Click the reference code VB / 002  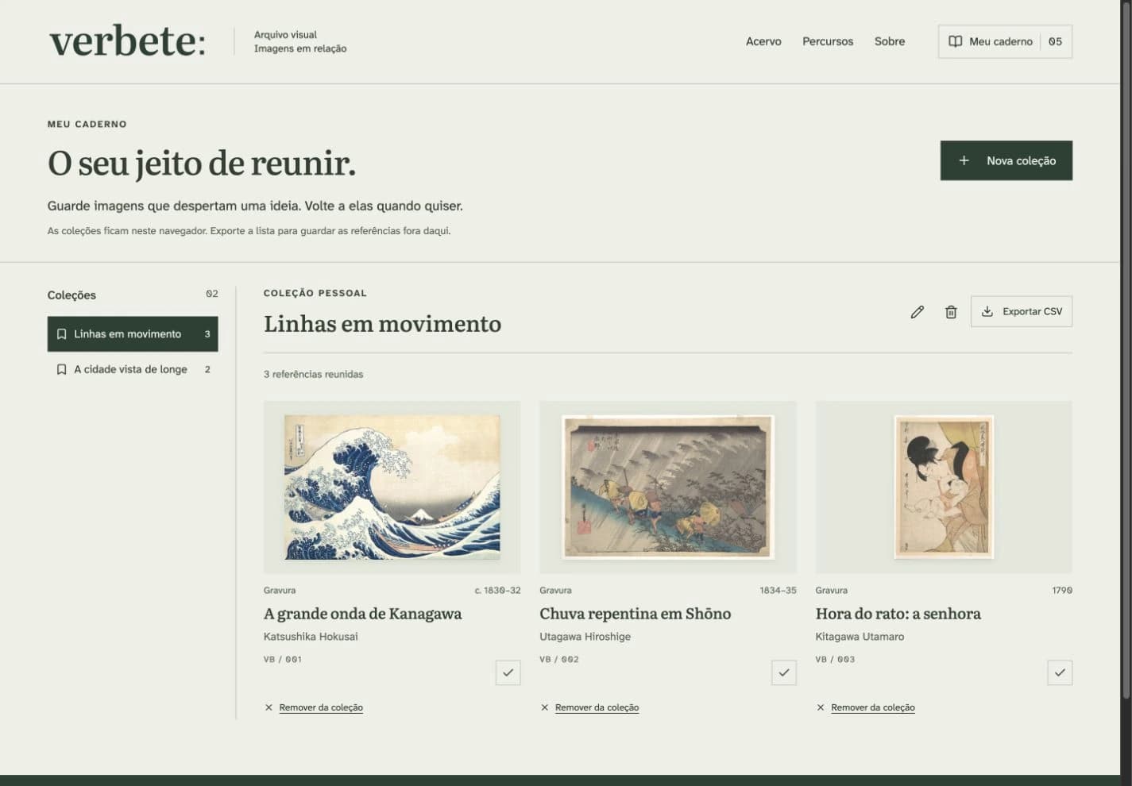click(559, 659)
